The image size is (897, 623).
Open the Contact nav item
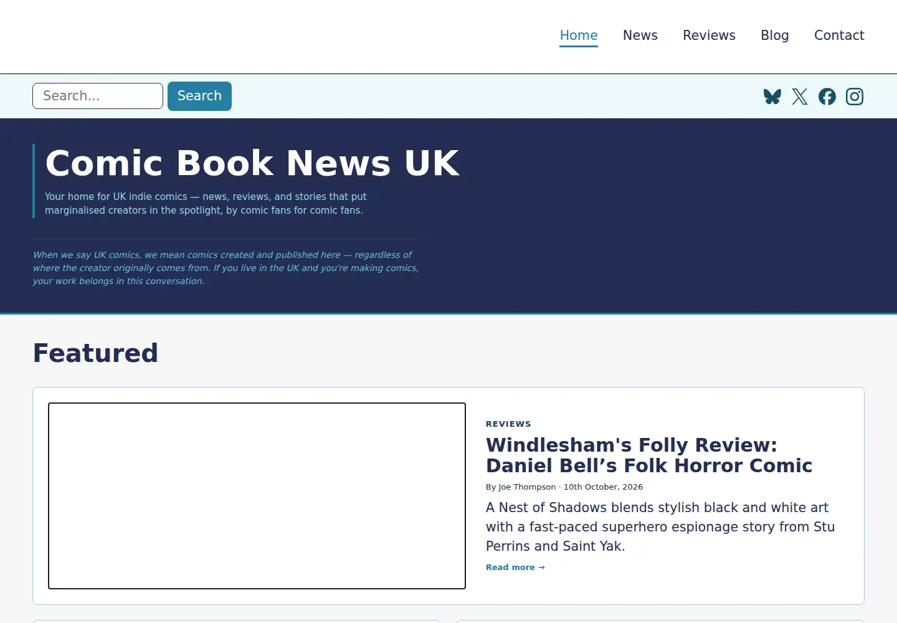[839, 36]
